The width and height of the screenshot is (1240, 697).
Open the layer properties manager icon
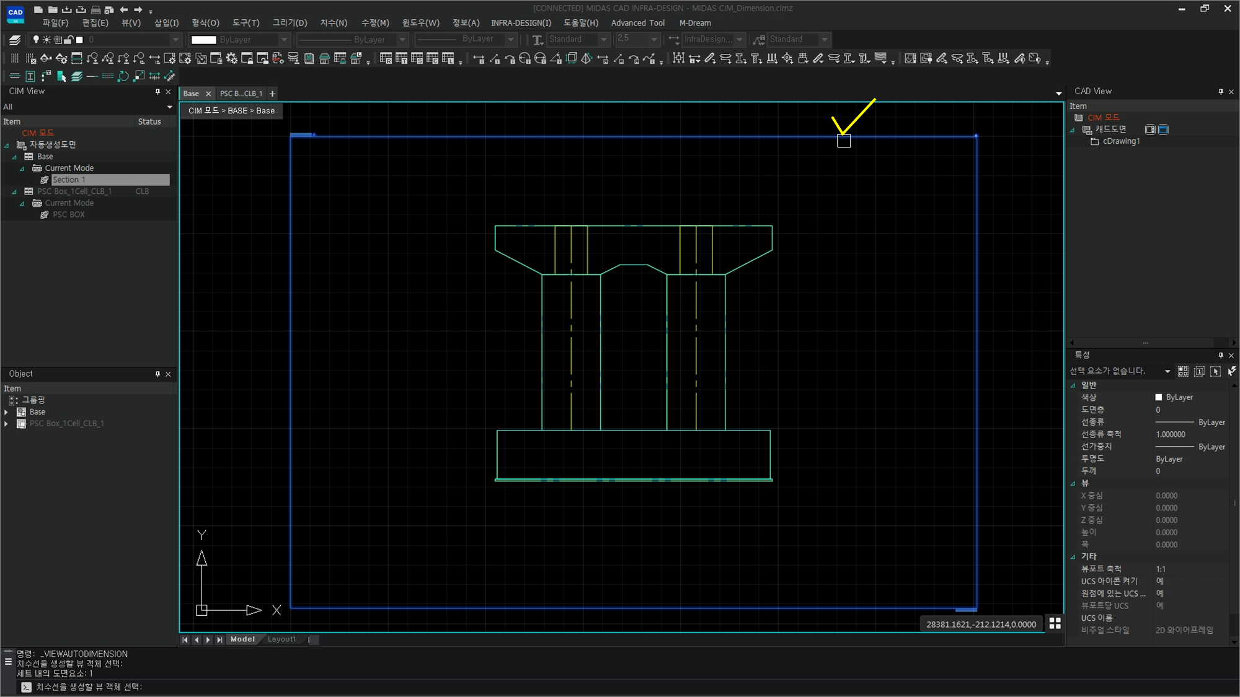(x=15, y=40)
